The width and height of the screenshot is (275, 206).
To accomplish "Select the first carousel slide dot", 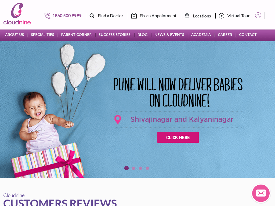I will 126,168.
